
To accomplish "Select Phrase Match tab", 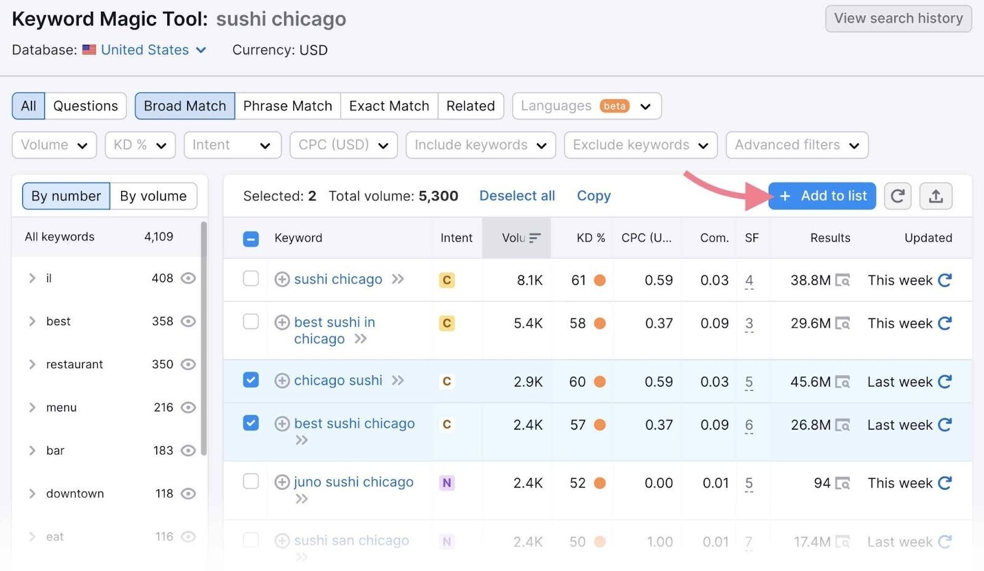I will pos(288,106).
